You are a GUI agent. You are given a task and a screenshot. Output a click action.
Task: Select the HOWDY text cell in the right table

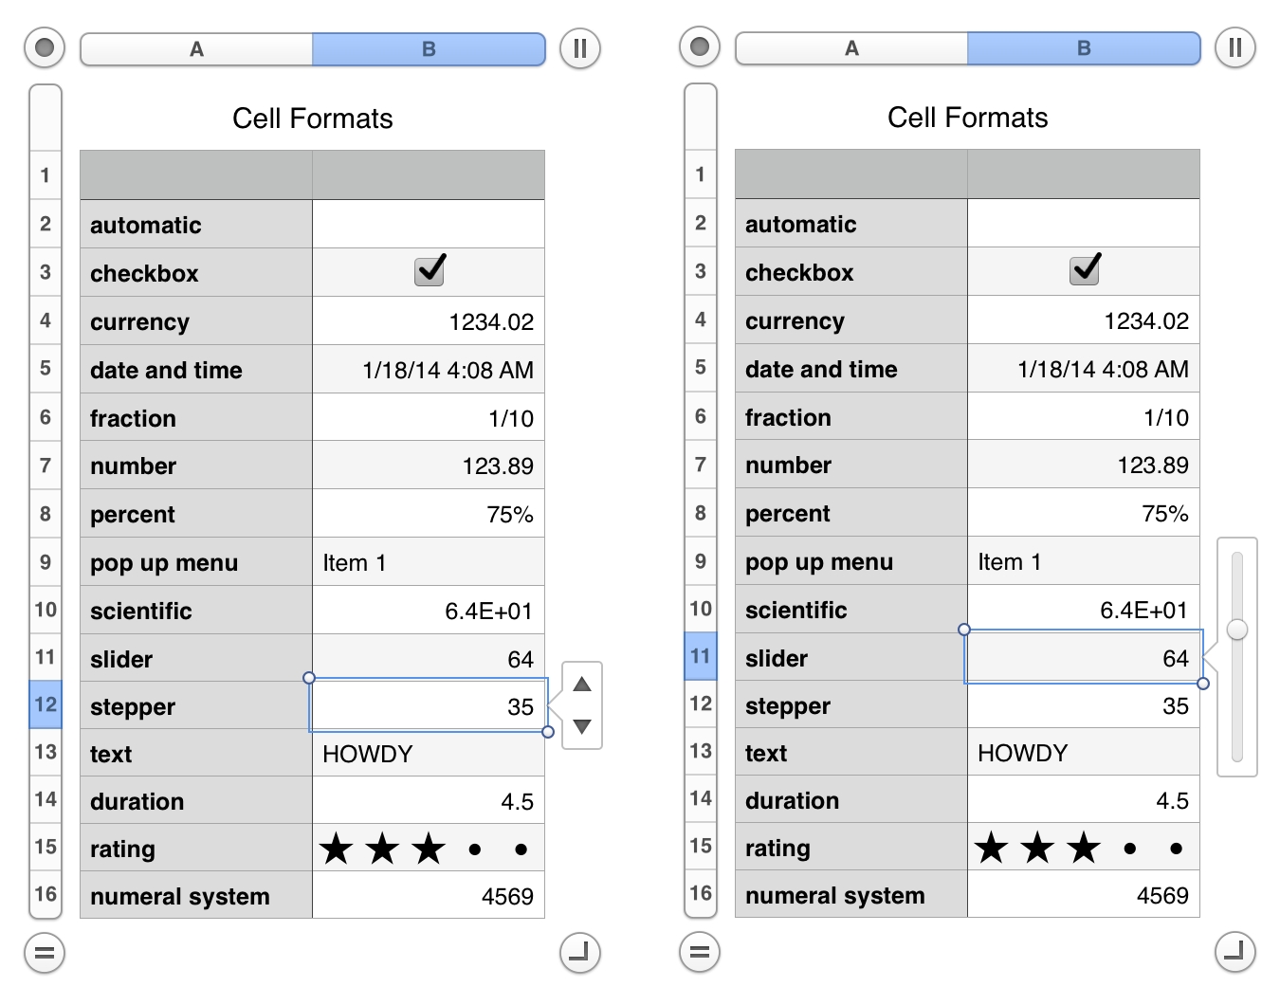pos(1084,753)
